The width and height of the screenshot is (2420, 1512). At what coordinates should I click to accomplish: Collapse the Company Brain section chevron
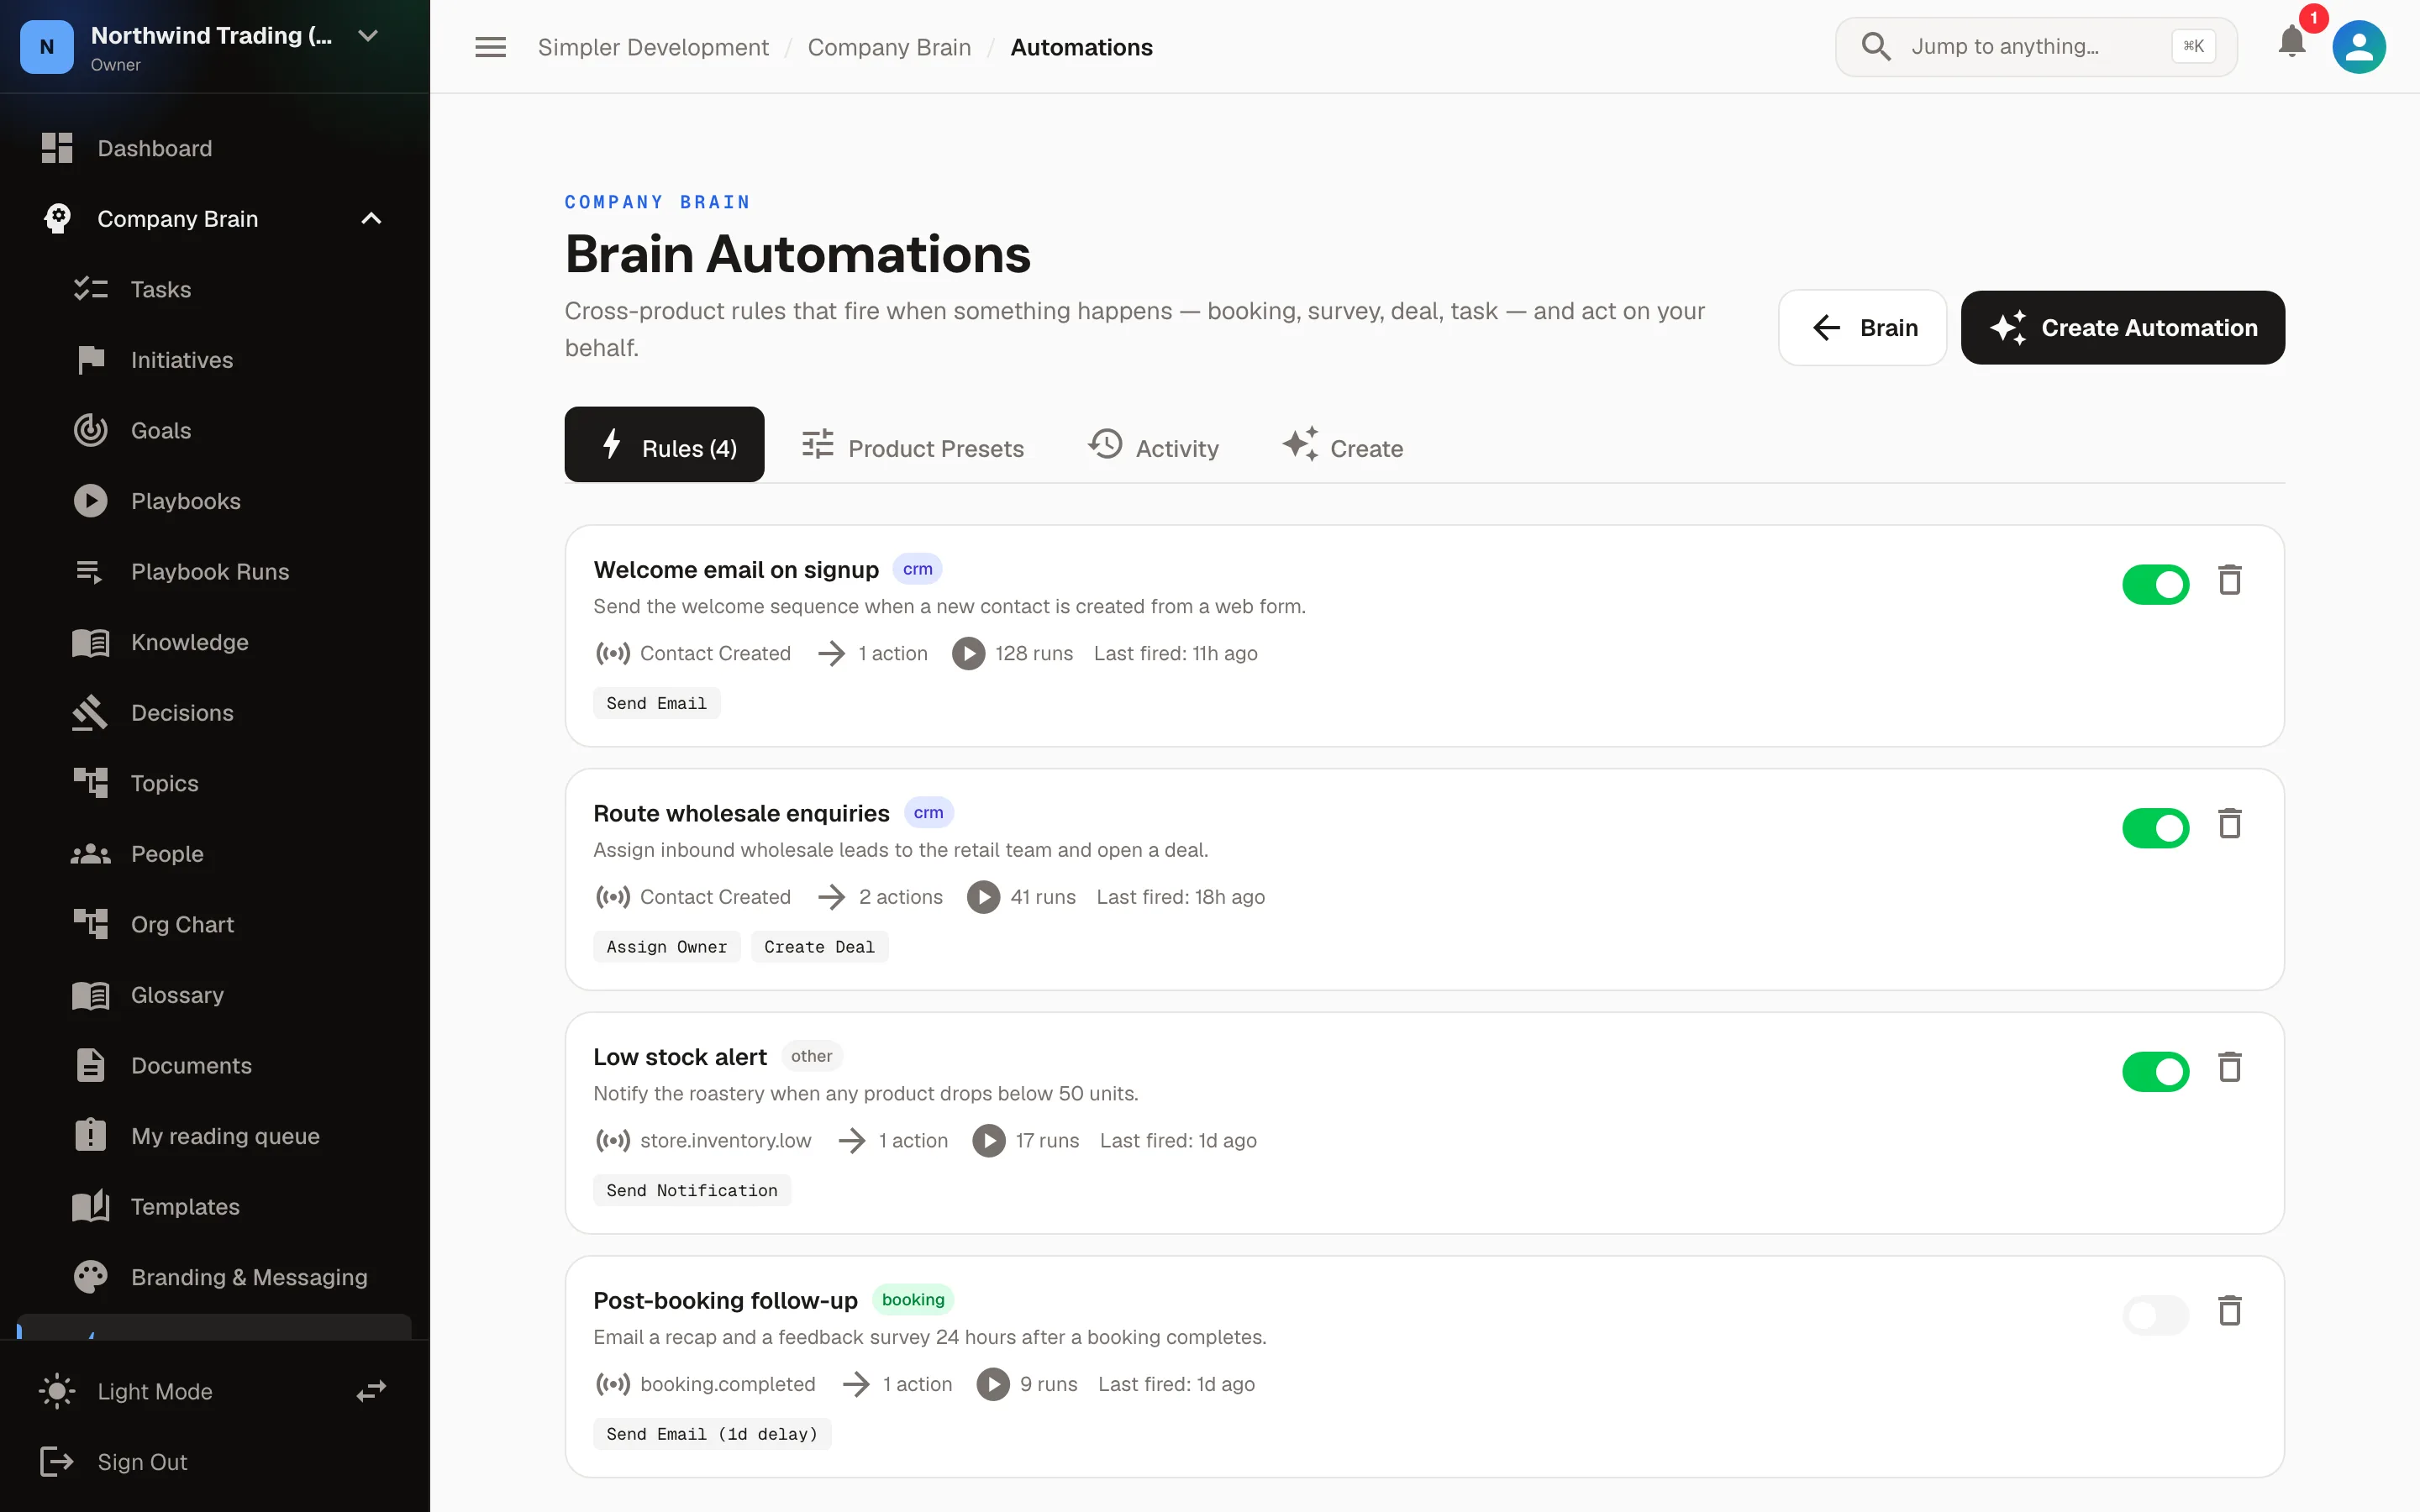tap(371, 218)
